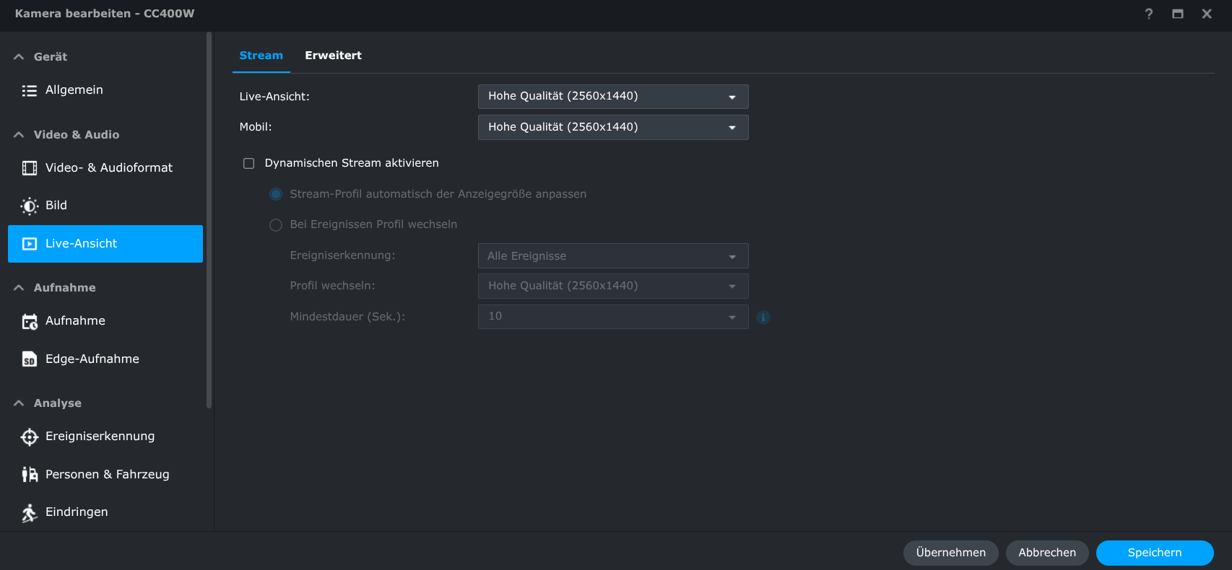Open Ereigniserkennung crosshair icon
This screenshot has width=1232, height=570.
pos(29,437)
